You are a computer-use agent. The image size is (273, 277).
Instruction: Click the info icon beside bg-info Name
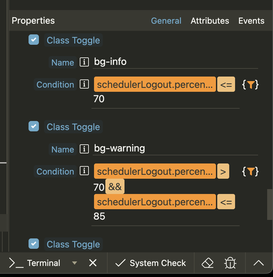(84, 62)
